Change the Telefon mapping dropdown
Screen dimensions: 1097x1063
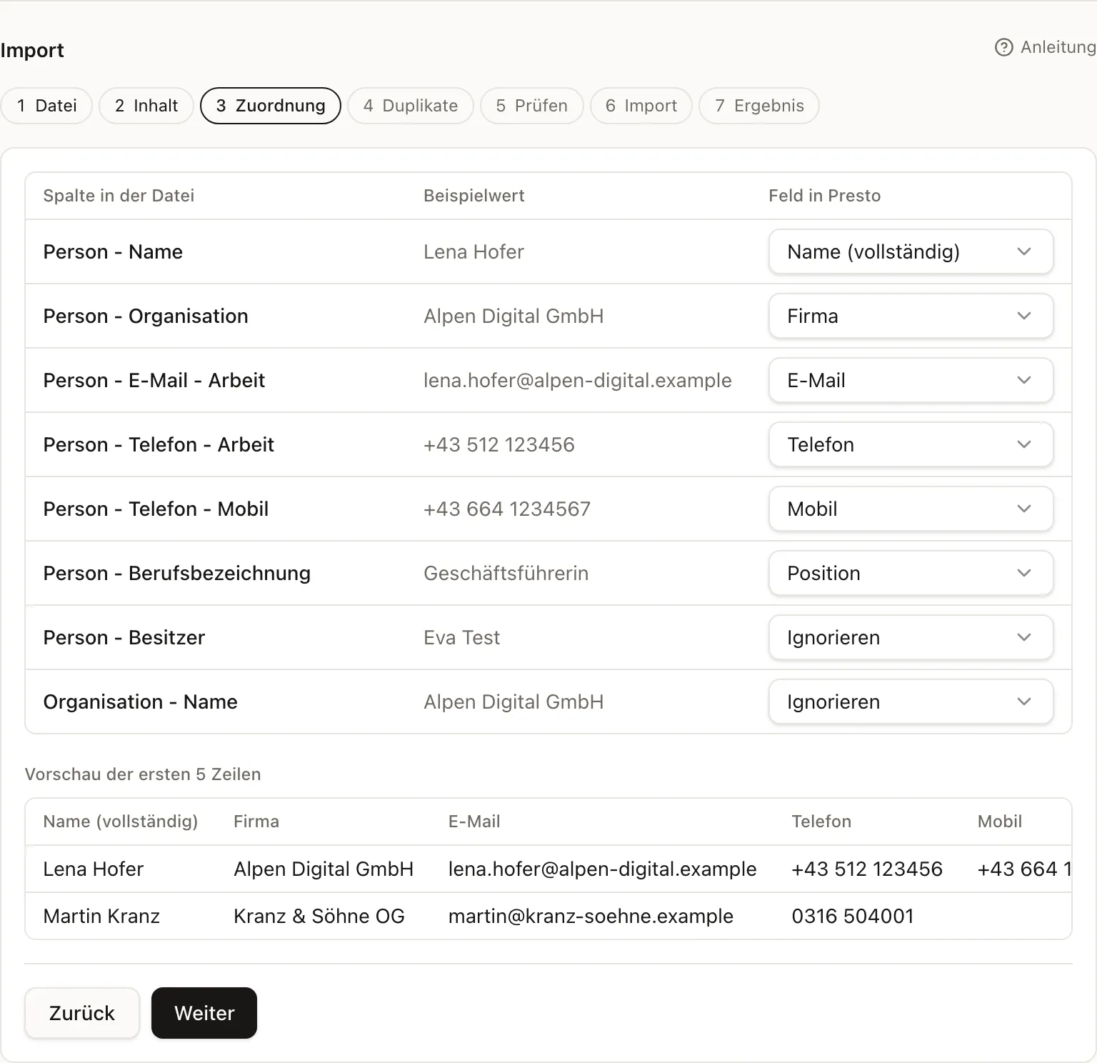pyautogui.click(x=911, y=444)
